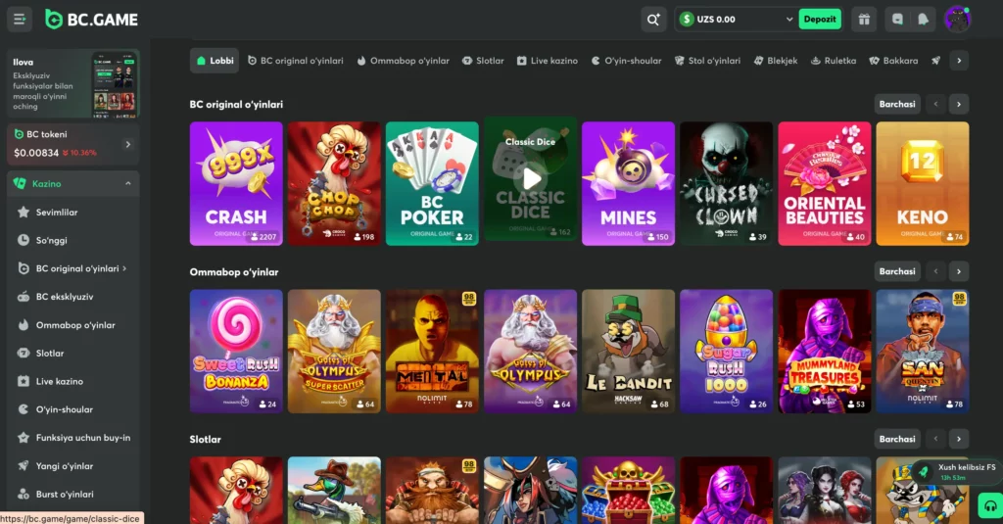Previous arrow in Ommabop o'yinlar row
The width and height of the screenshot is (1003, 524).
coord(935,271)
